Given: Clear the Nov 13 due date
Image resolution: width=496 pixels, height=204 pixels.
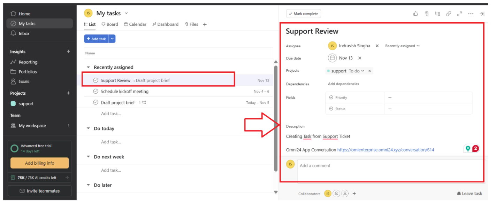Looking at the screenshot, I should pos(360,58).
